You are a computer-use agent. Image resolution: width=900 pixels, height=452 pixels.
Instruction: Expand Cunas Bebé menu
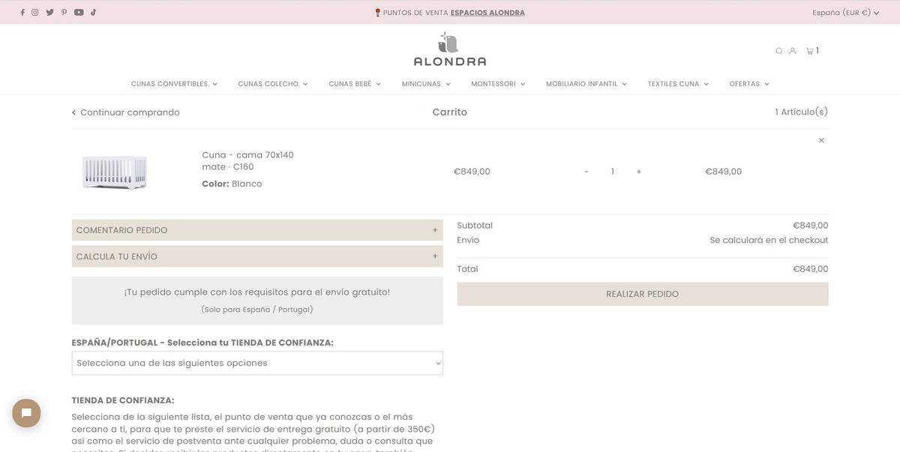[355, 84]
